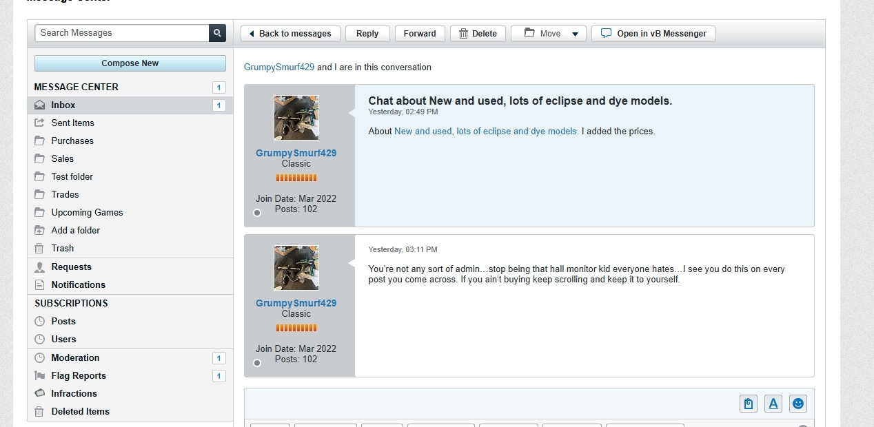Image resolution: width=874 pixels, height=427 pixels.
Task: Click inside Search Messages field
Action: 122,33
